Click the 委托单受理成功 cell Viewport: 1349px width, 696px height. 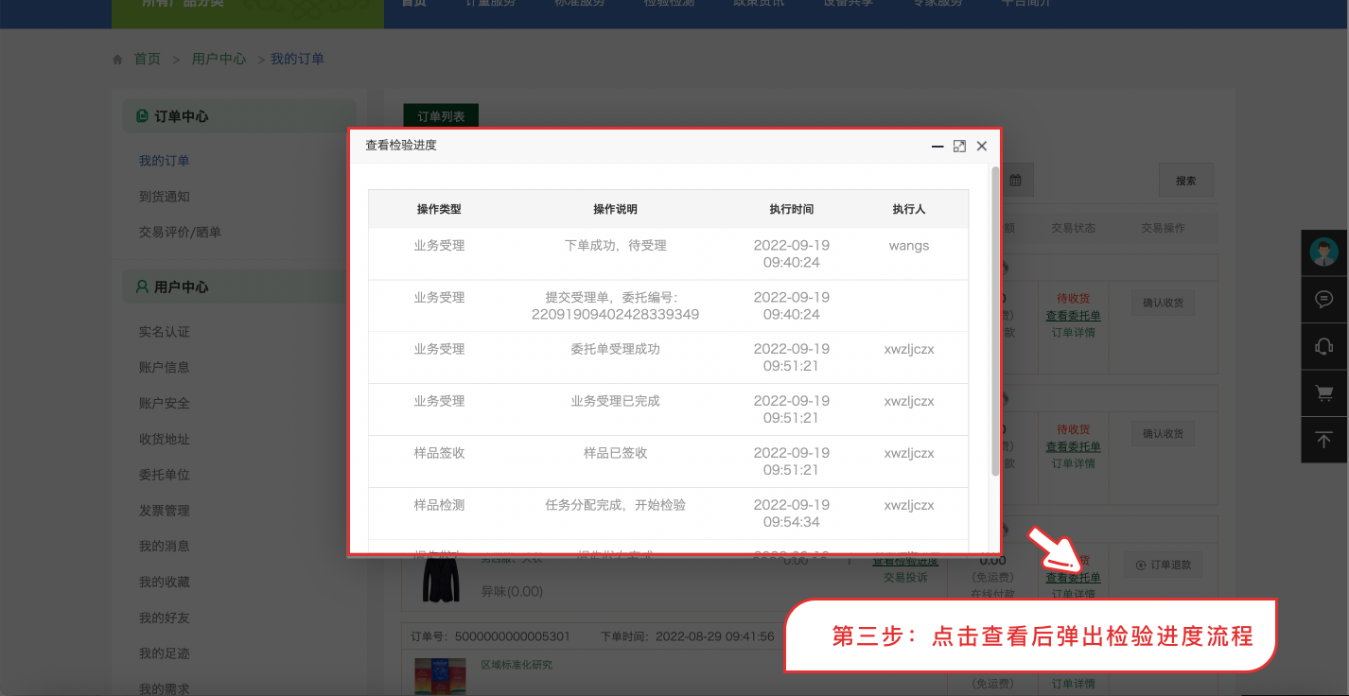(x=615, y=349)
